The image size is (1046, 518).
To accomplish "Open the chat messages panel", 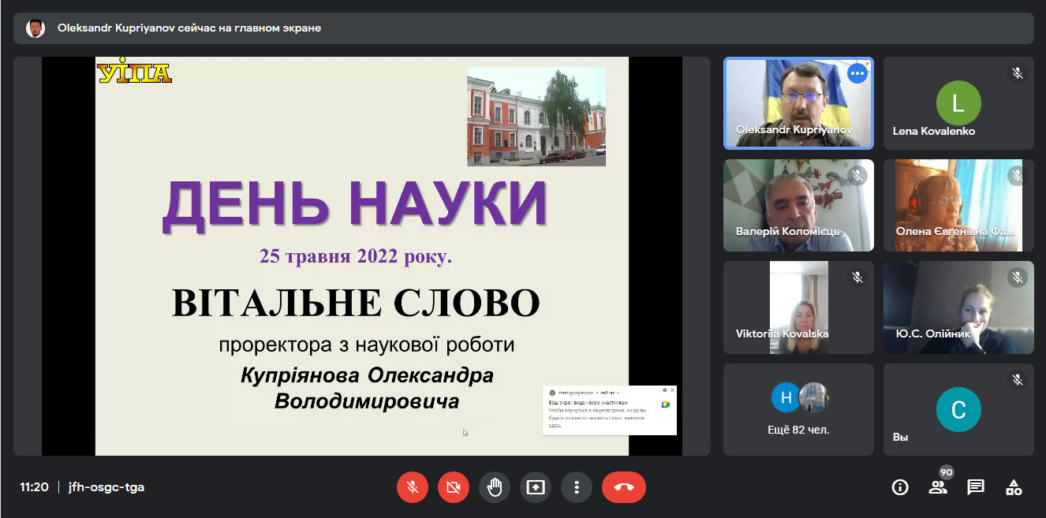I will click(x=976, y=487).
